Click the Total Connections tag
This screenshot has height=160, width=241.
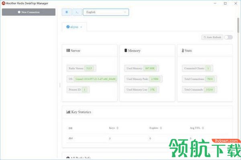point(200,79)
